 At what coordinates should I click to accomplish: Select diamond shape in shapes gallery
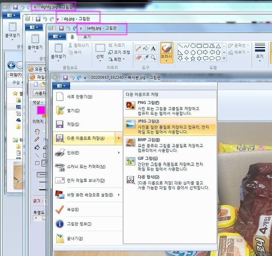coord(187,52)
